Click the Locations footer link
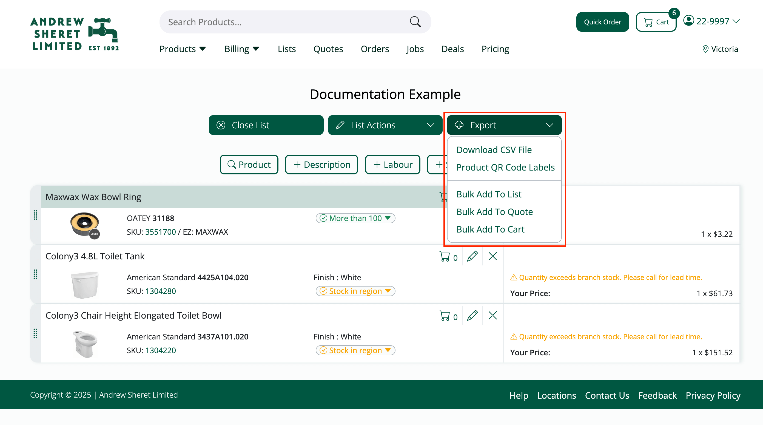This screenshot has height=425, width=763. coord(557,395)
